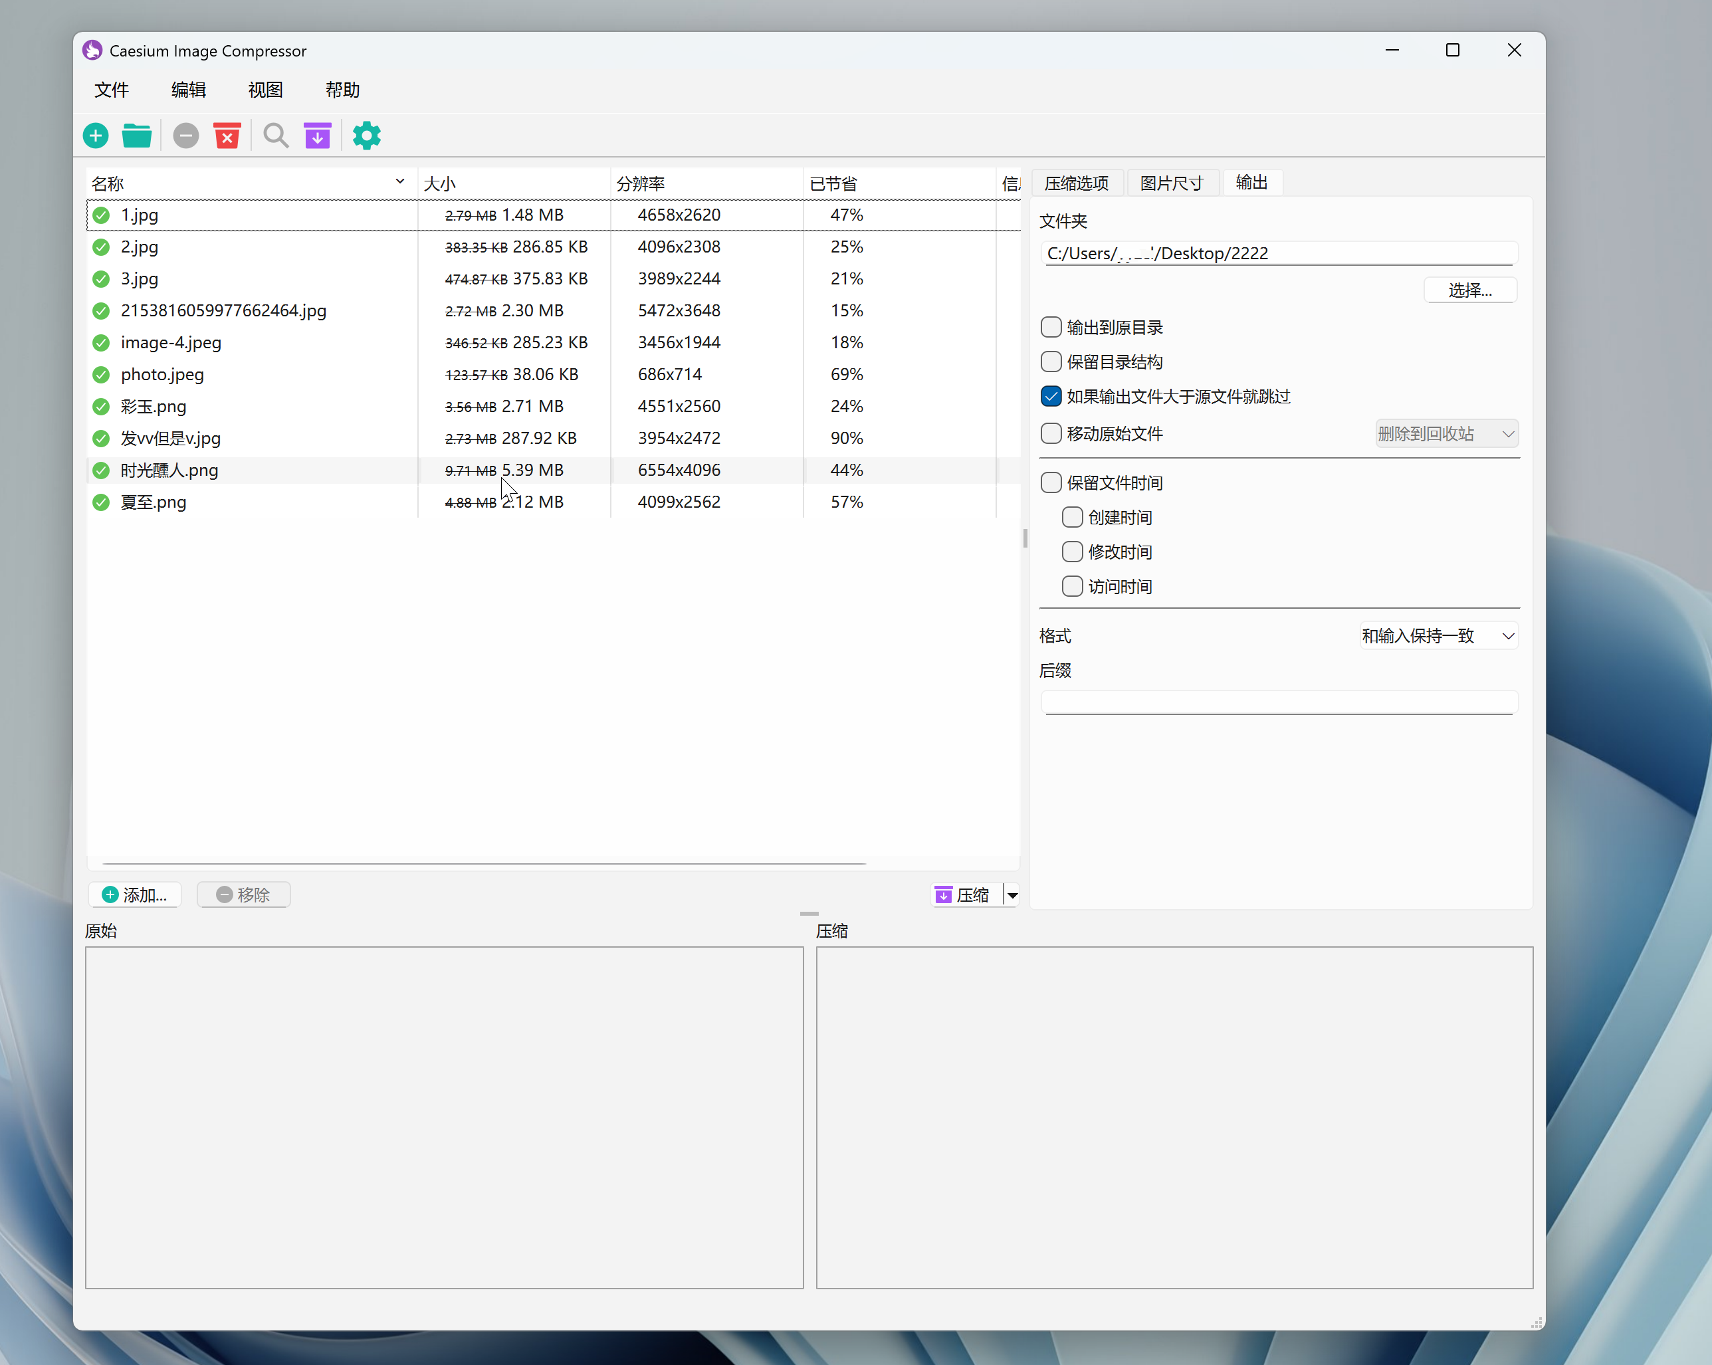This screenshot has width=1712, height=1365.
Task: Switch to the 压缩选项 tab
Action: (x=1076, y=183)
